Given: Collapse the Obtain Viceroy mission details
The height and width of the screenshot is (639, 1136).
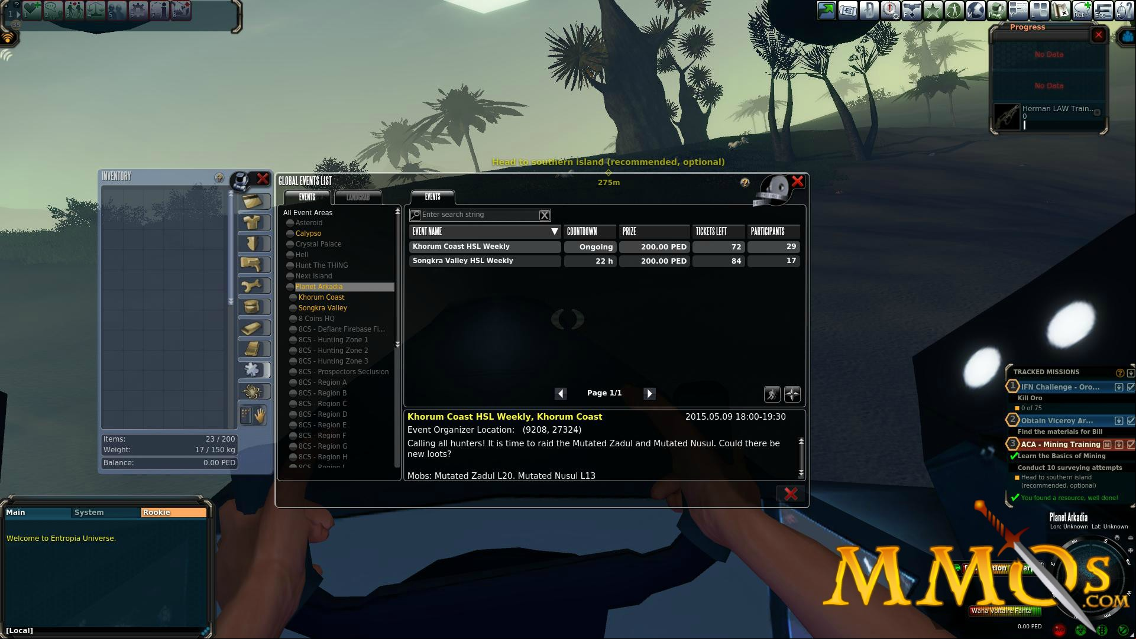Looking at the screenshot, I should 1119,421.
